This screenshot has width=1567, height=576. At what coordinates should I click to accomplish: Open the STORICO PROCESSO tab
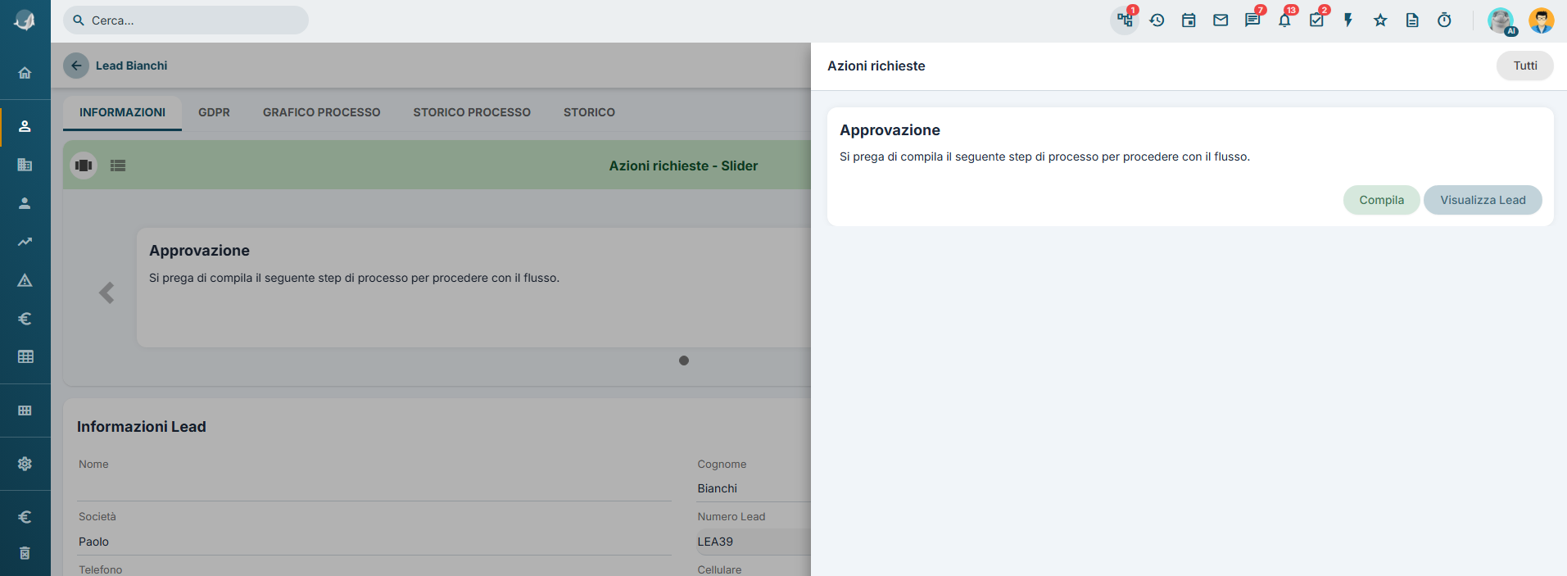472,112
